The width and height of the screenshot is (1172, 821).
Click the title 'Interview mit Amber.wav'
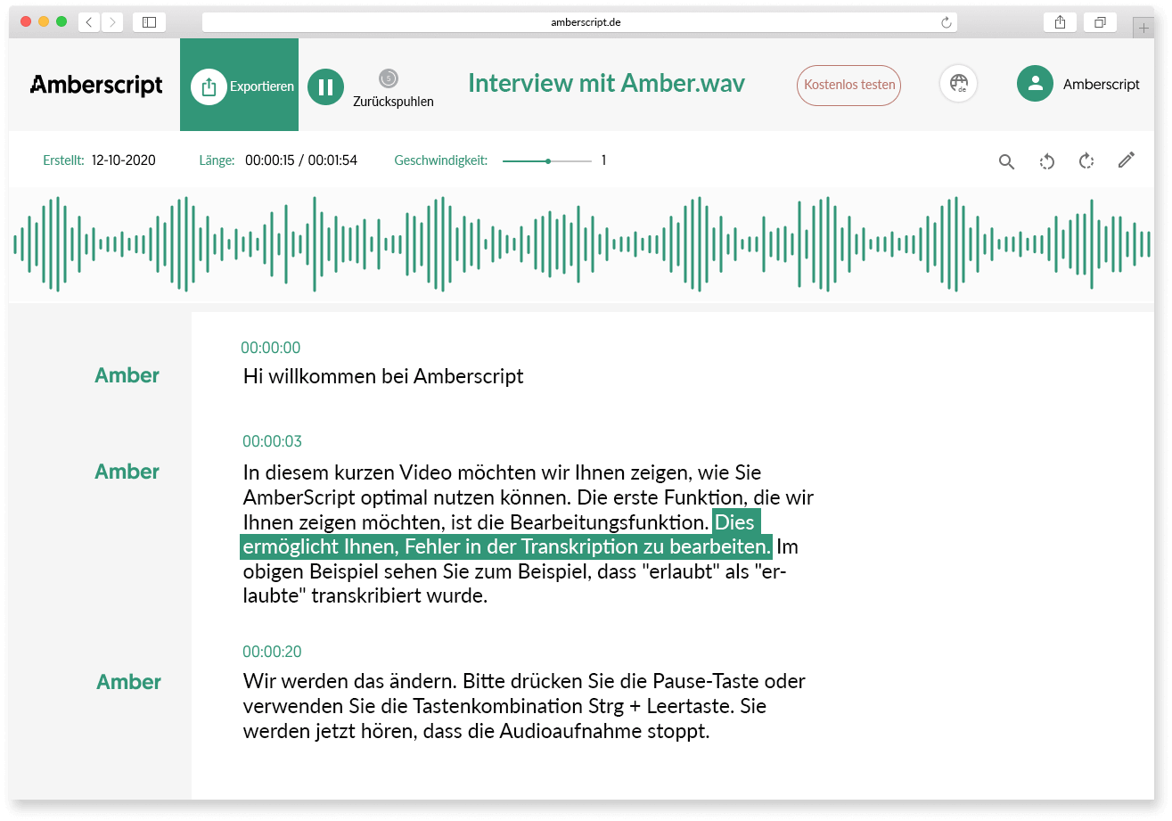tap(606, 83)
